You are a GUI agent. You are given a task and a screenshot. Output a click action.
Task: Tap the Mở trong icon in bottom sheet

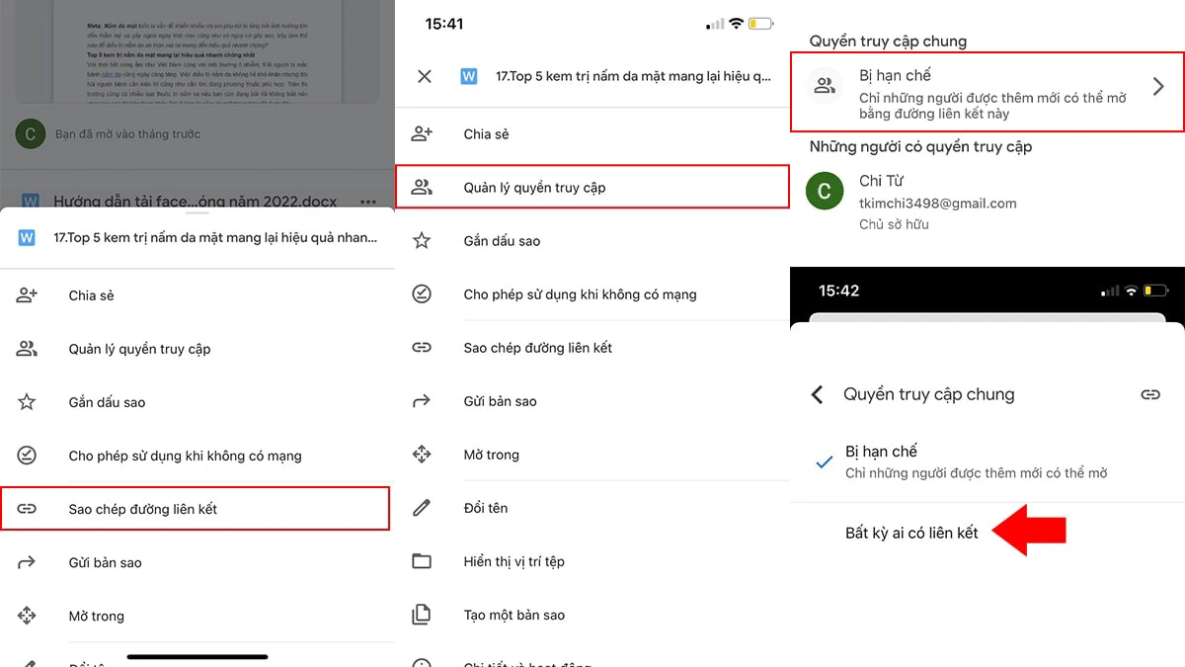(x=27, y=616)
